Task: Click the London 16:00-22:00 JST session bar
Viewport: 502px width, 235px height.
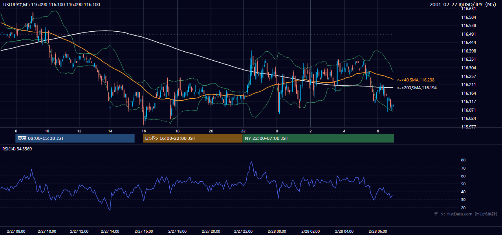Action: (x=193, y=138)
